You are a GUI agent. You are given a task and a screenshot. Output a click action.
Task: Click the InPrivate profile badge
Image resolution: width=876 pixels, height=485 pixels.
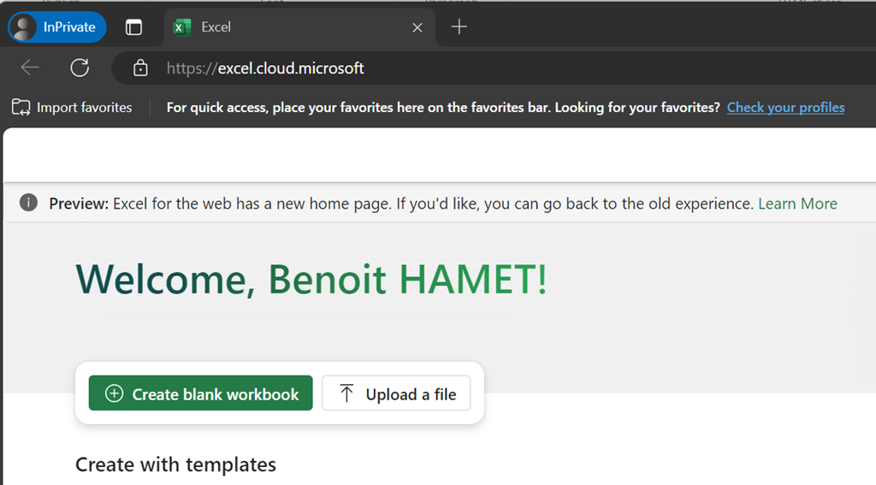[x=57, y=27]
